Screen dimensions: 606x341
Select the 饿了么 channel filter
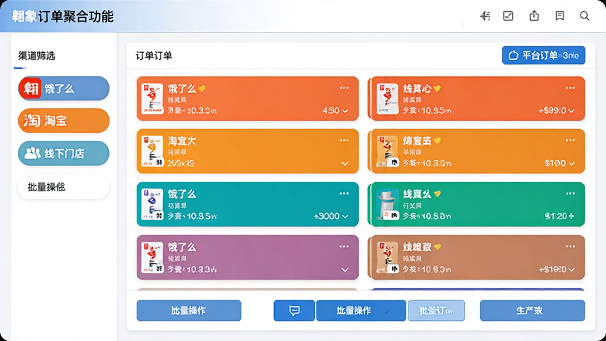coord(64,89)
